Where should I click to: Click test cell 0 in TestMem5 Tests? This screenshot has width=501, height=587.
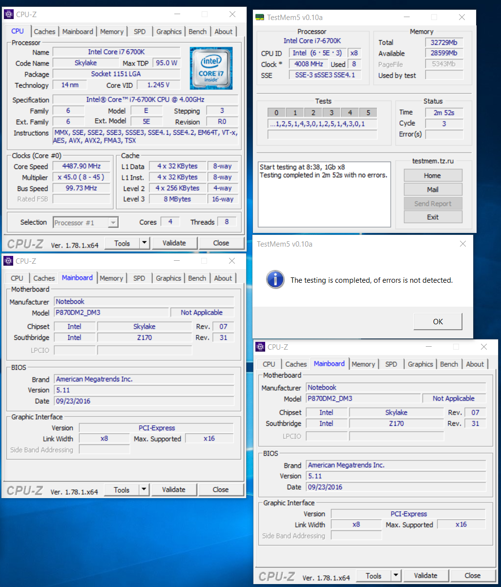(x=276, y=112)
